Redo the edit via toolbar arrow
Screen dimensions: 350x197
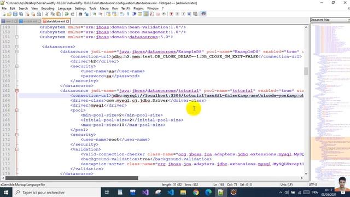tap(72, 14)
